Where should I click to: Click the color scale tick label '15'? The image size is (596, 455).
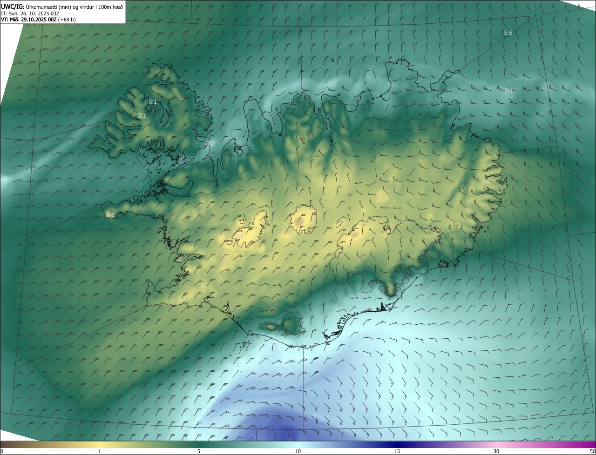click(397, 452)
